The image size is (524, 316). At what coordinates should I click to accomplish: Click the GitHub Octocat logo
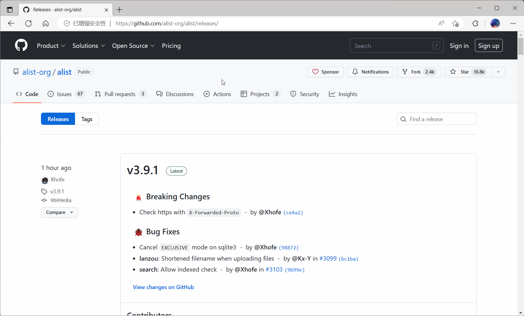[x=21, y=45]
